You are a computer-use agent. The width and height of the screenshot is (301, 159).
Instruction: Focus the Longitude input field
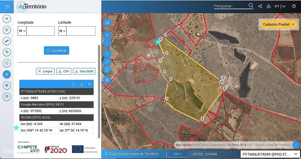[x=41, y=31]
